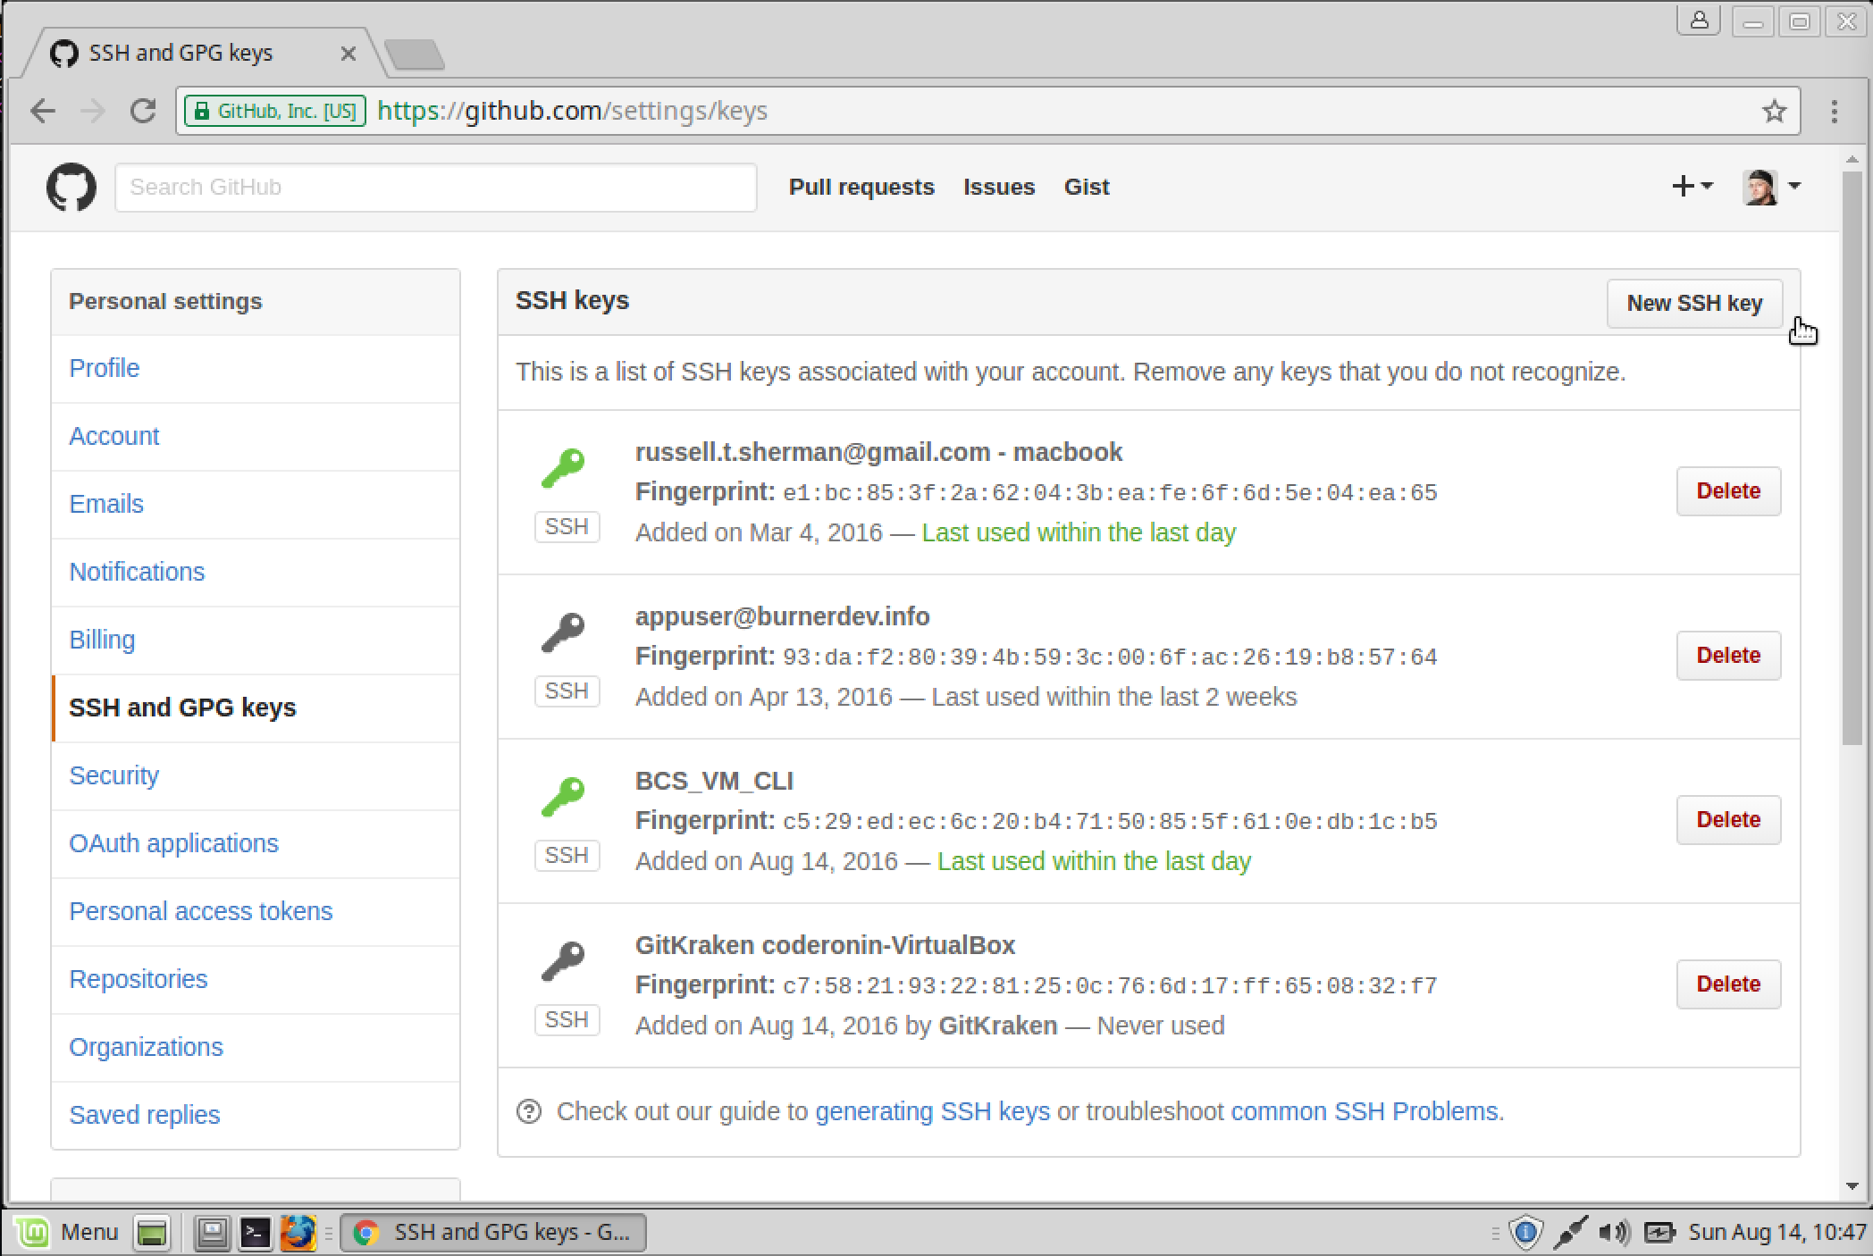Click the gray key icon for appuser@burnerdev.info
Viewport: 1873px width, 1256px height.
point(563,633)
